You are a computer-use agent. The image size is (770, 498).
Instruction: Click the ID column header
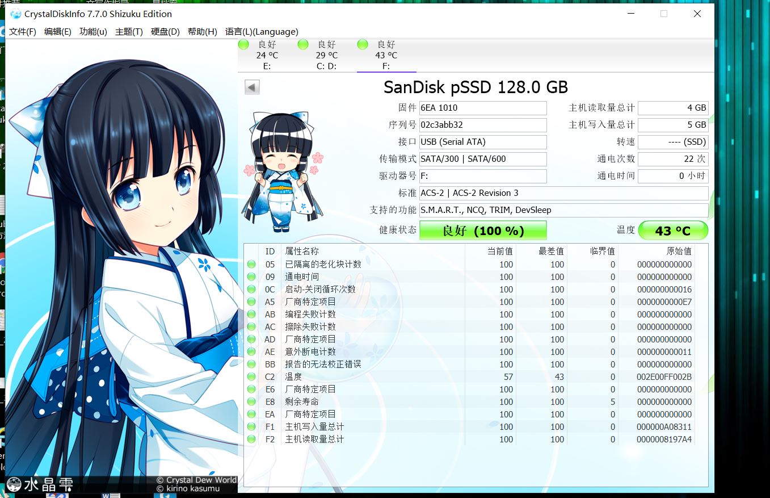(270, 251)
